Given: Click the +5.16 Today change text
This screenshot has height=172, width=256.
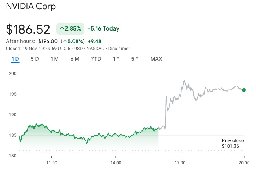Looking at the screenshot, I should [103, 29].
